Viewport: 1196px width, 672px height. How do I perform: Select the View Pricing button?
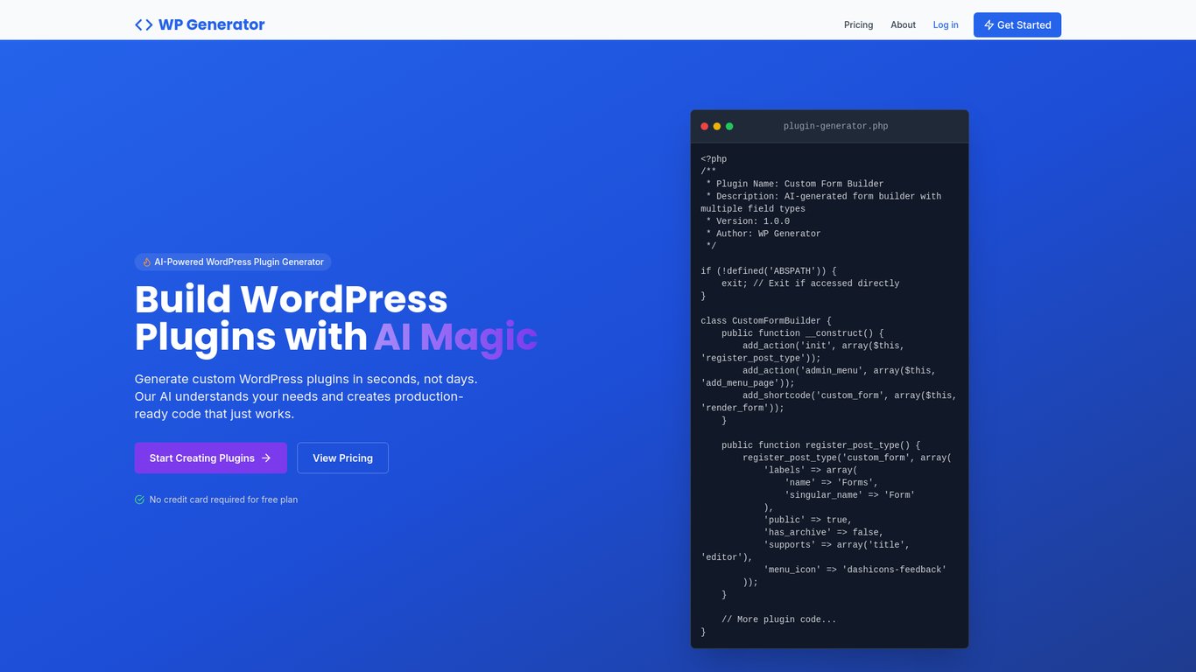[x=342, y=458]
